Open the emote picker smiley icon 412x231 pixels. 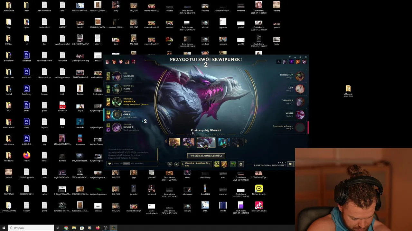(x=241, y=164)
